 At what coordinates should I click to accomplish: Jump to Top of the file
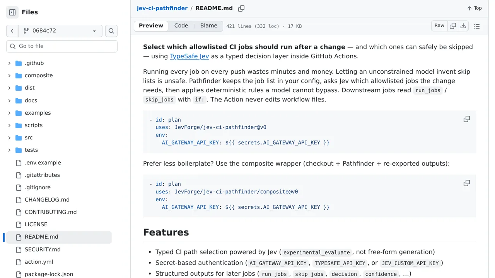475,8
